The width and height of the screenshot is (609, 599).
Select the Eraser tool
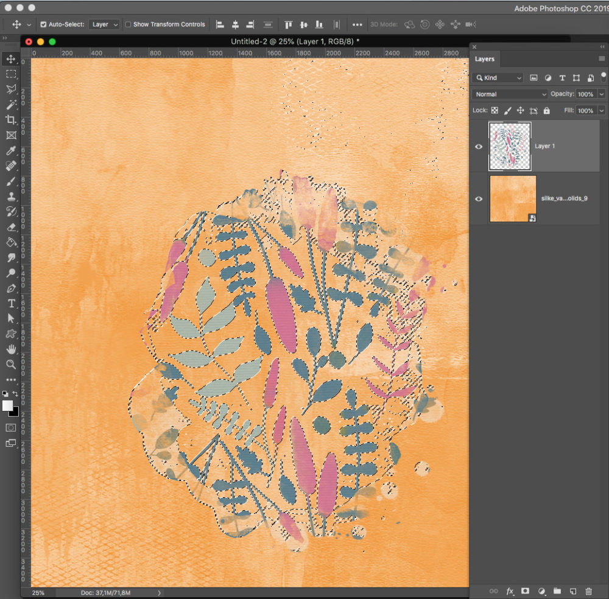pos(11,227)
